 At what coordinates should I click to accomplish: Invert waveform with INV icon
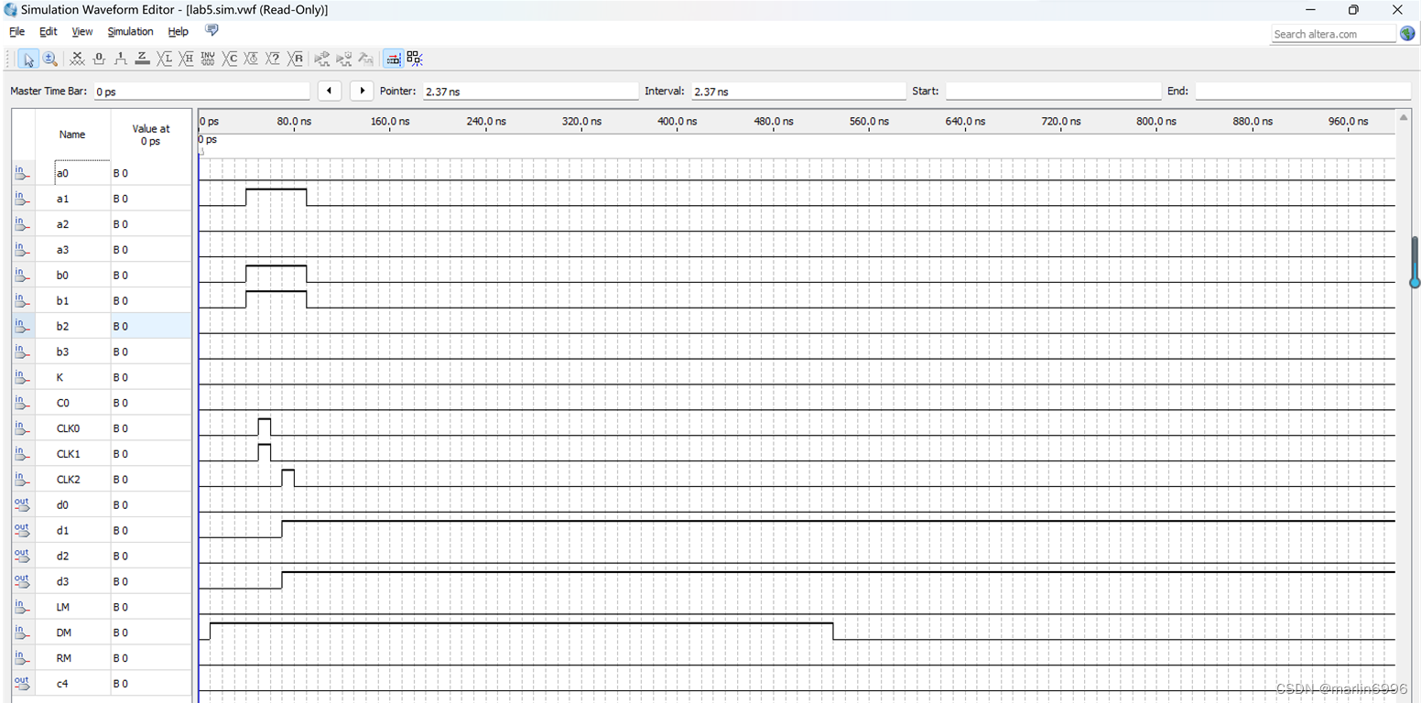[208, 59]
